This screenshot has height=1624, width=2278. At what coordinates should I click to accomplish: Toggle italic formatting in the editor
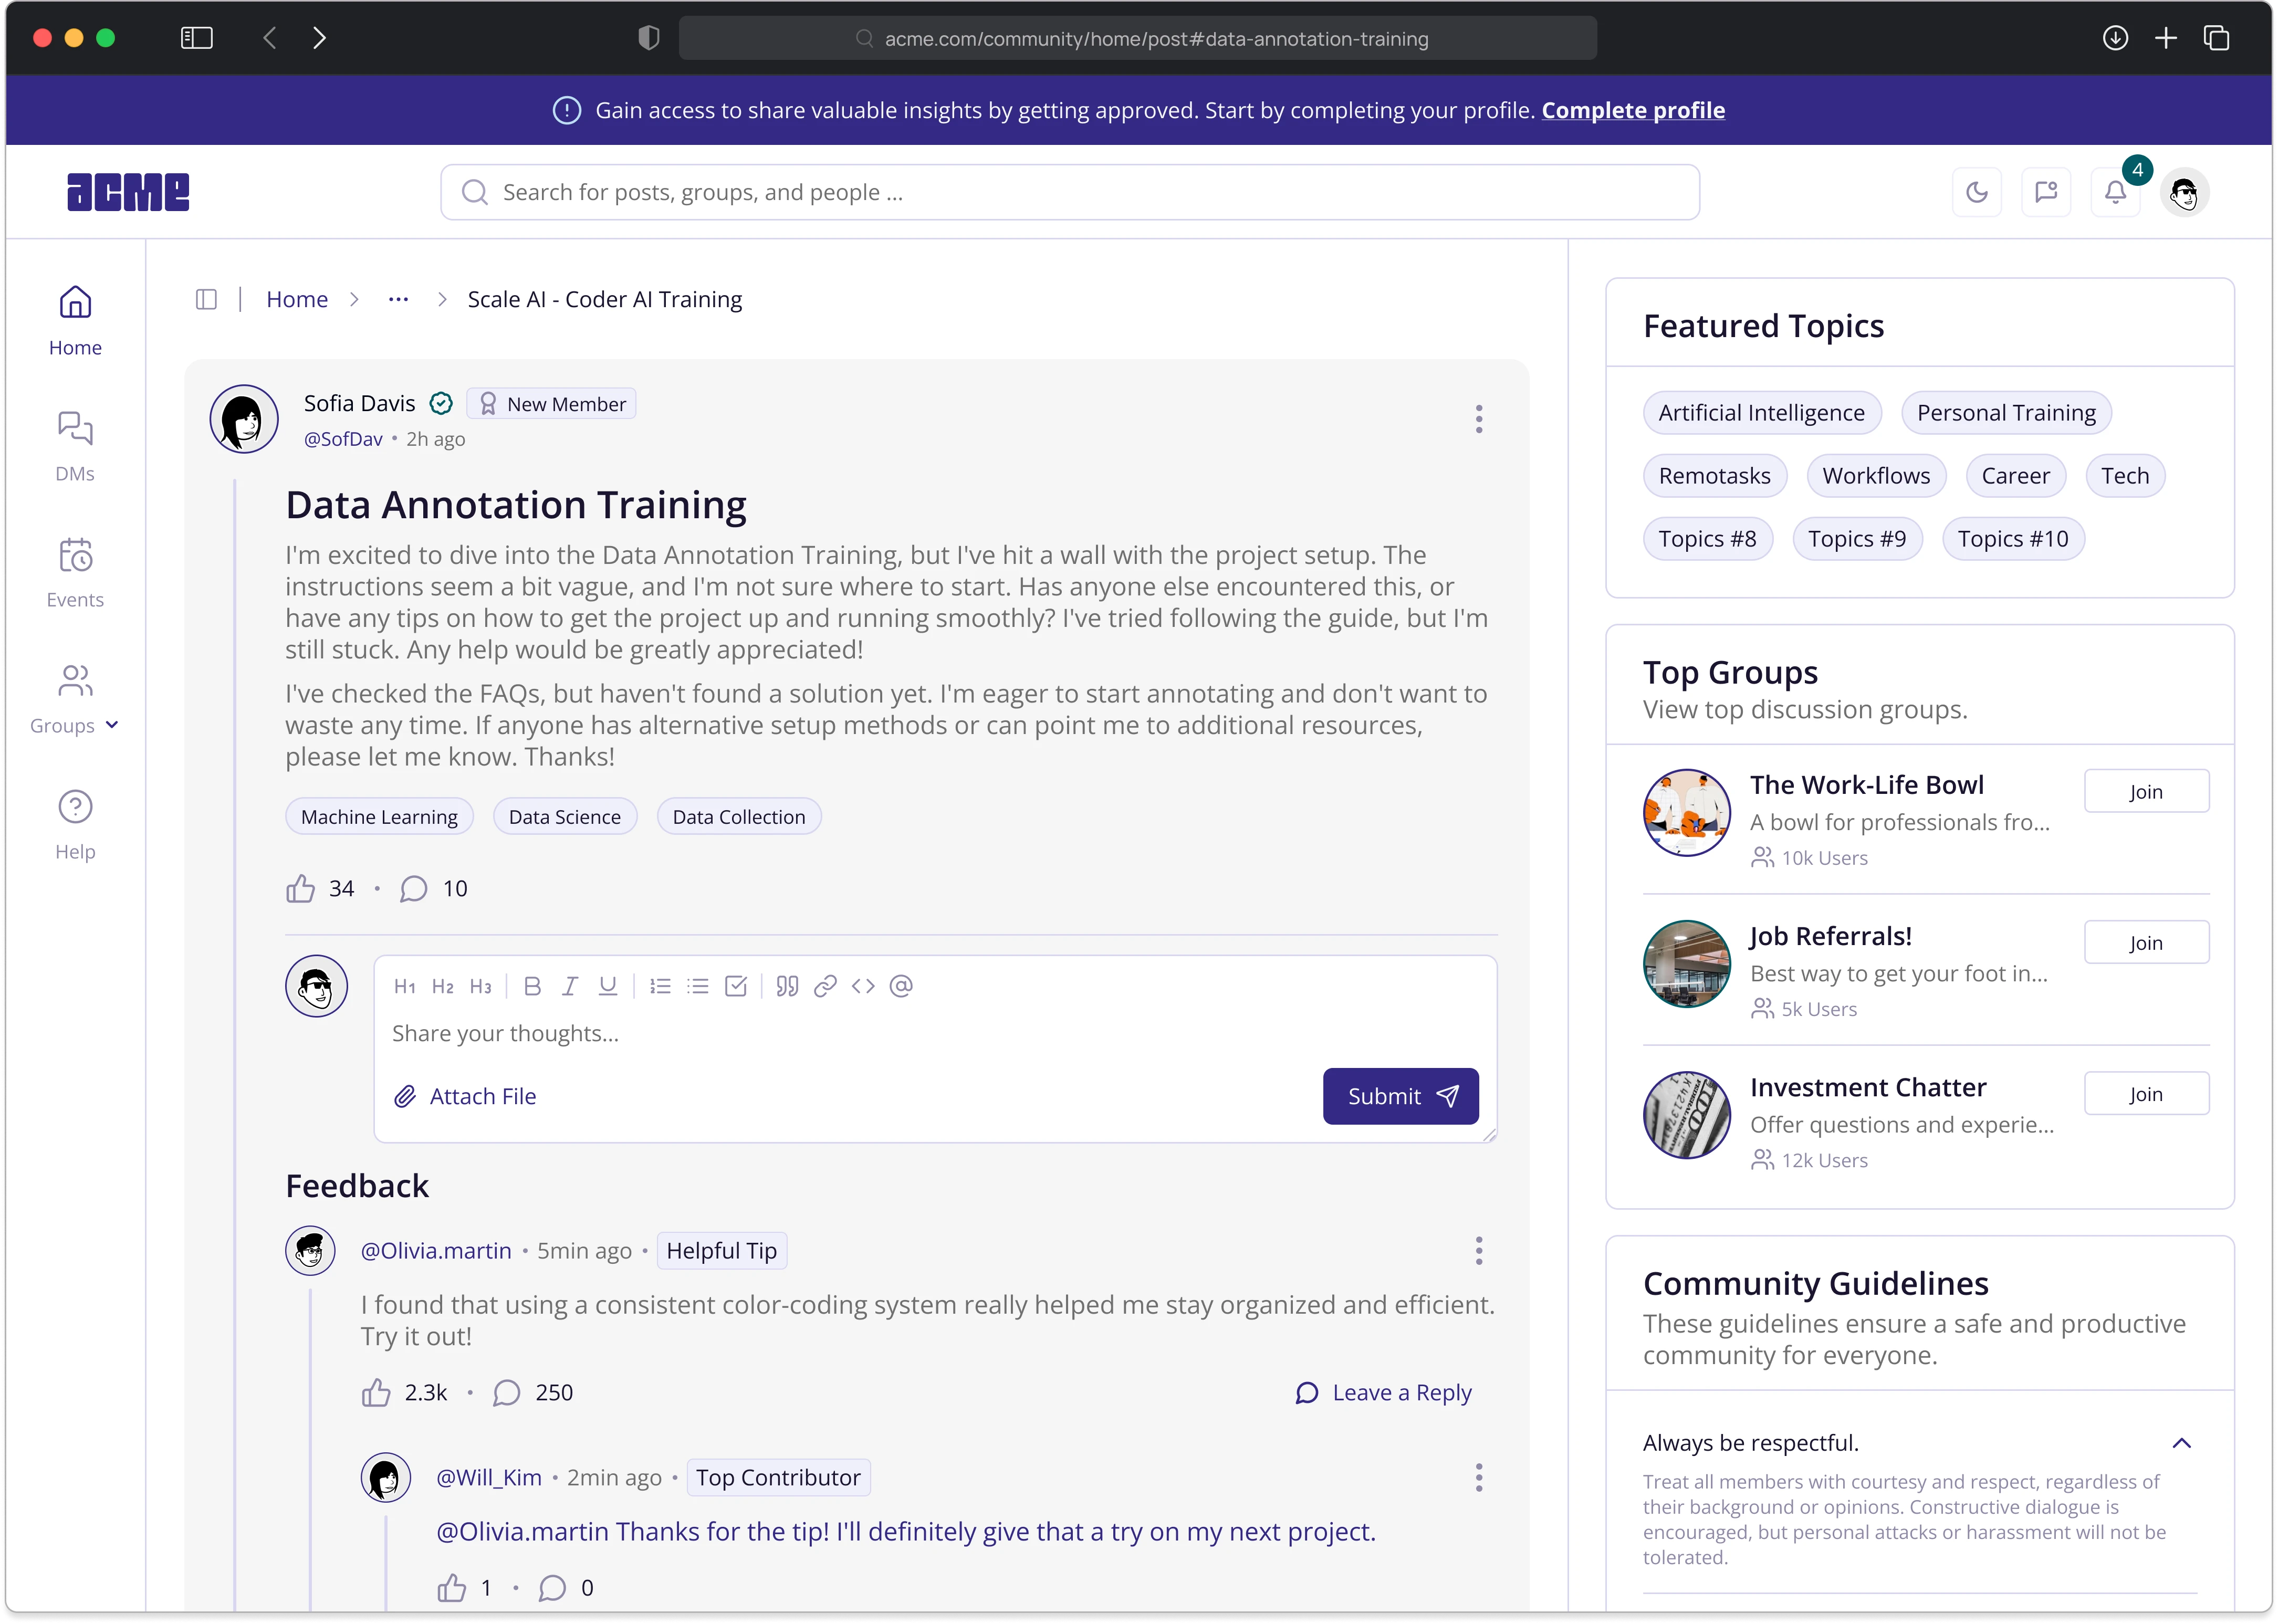point(570,986)
